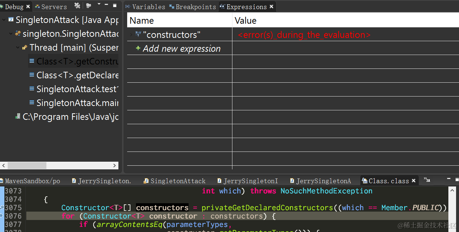Click Member.PUBLIC on line 3075
The height and width of the screenshot is (232, 459).
point(410,208)
